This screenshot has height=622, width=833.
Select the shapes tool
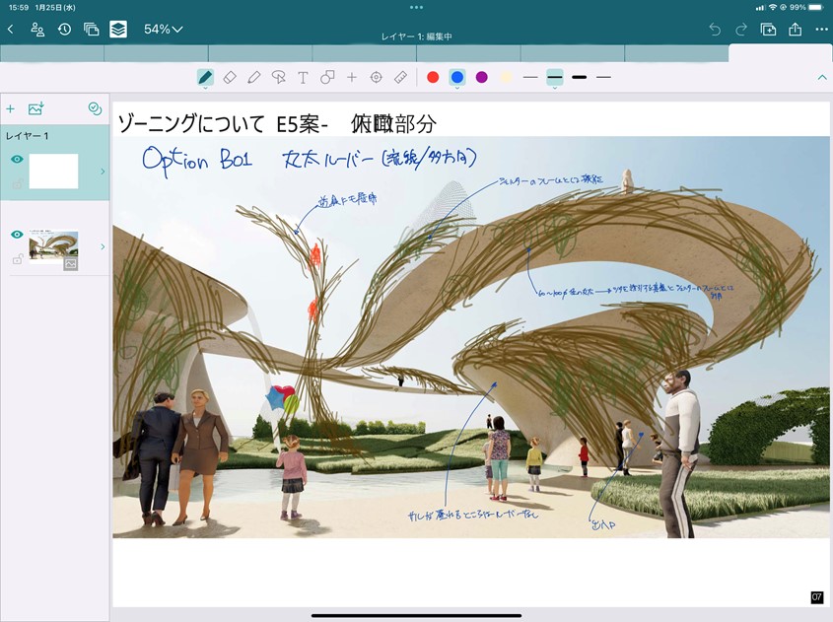[x=327, y=77]
